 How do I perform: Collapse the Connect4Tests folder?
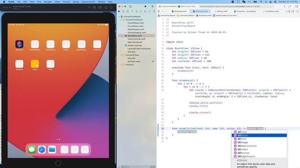click(x=121, y=55)
